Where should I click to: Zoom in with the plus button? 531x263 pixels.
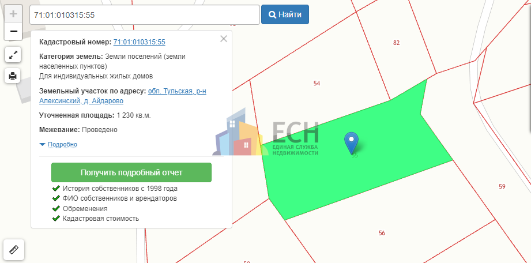coord(13,14)
